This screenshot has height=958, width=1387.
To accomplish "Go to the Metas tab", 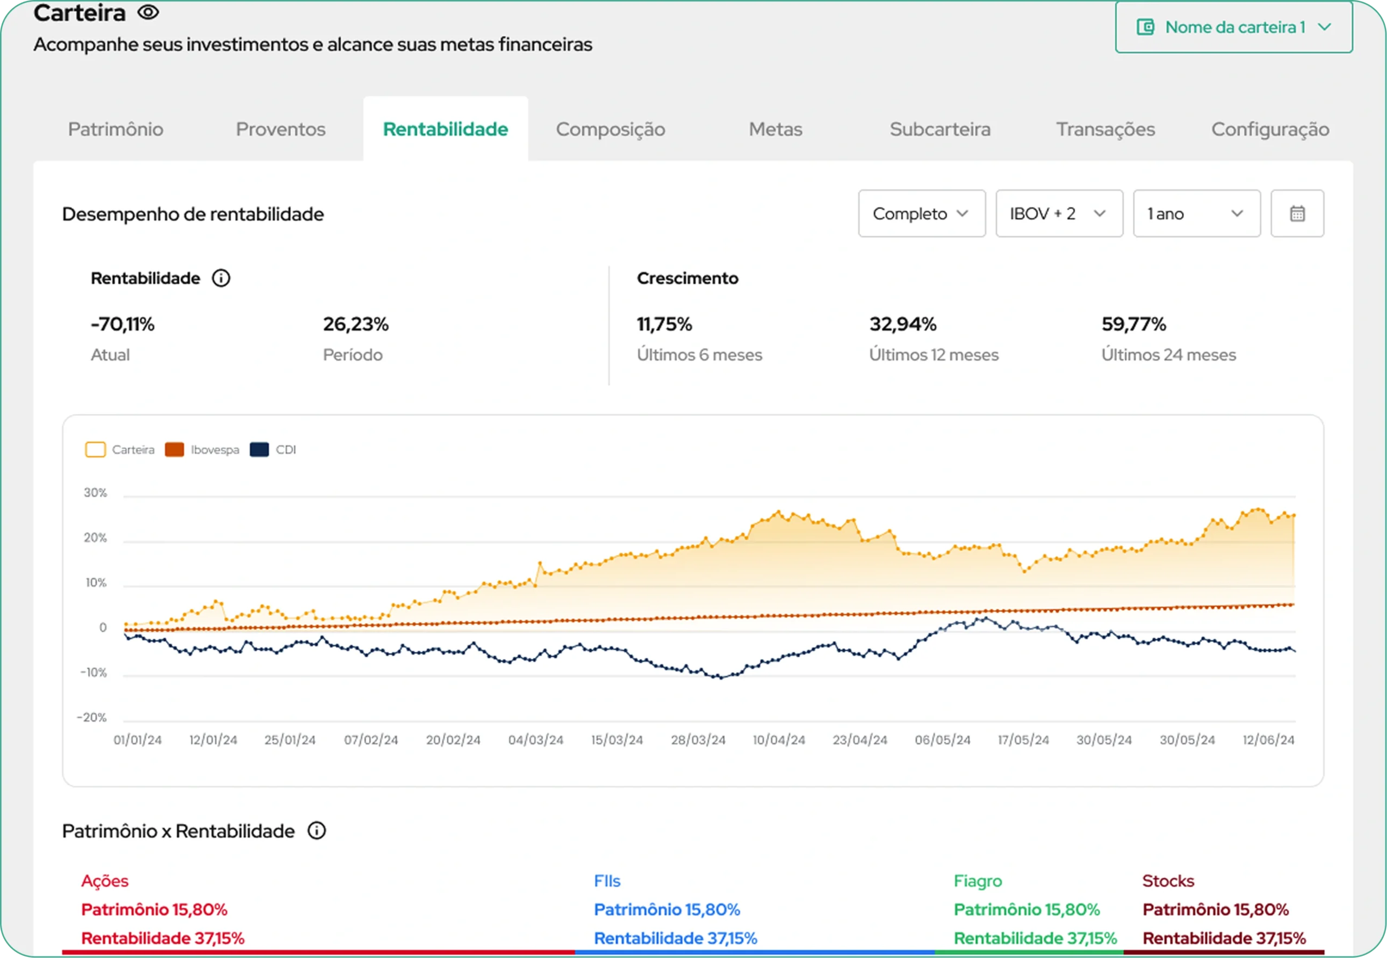I will tap(775, 129).
